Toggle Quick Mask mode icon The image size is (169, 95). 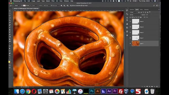click(x=10, y=65)
